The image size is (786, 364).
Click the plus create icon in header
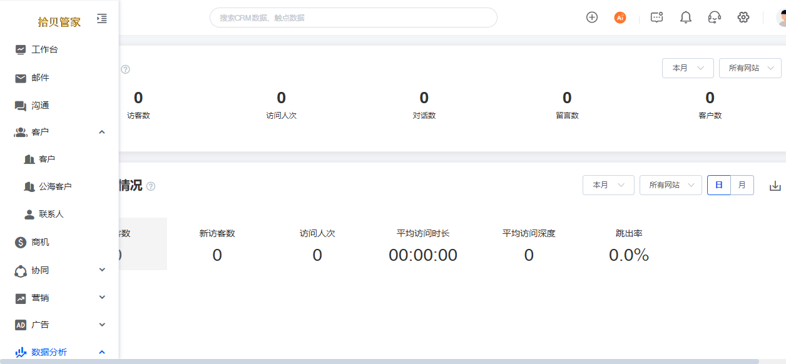click(x=592, y=18)
